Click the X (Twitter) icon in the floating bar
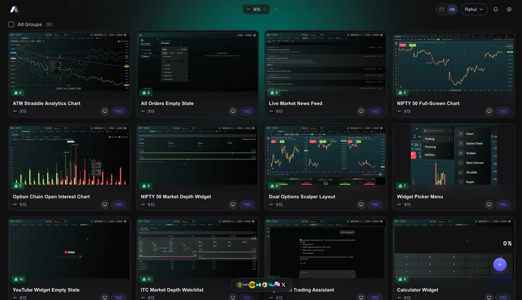 (x=284, y=285)
